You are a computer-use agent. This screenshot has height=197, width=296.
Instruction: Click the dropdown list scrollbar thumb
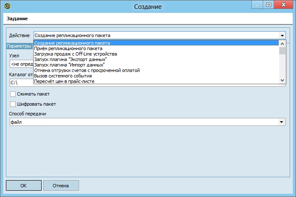coord(282,51)
